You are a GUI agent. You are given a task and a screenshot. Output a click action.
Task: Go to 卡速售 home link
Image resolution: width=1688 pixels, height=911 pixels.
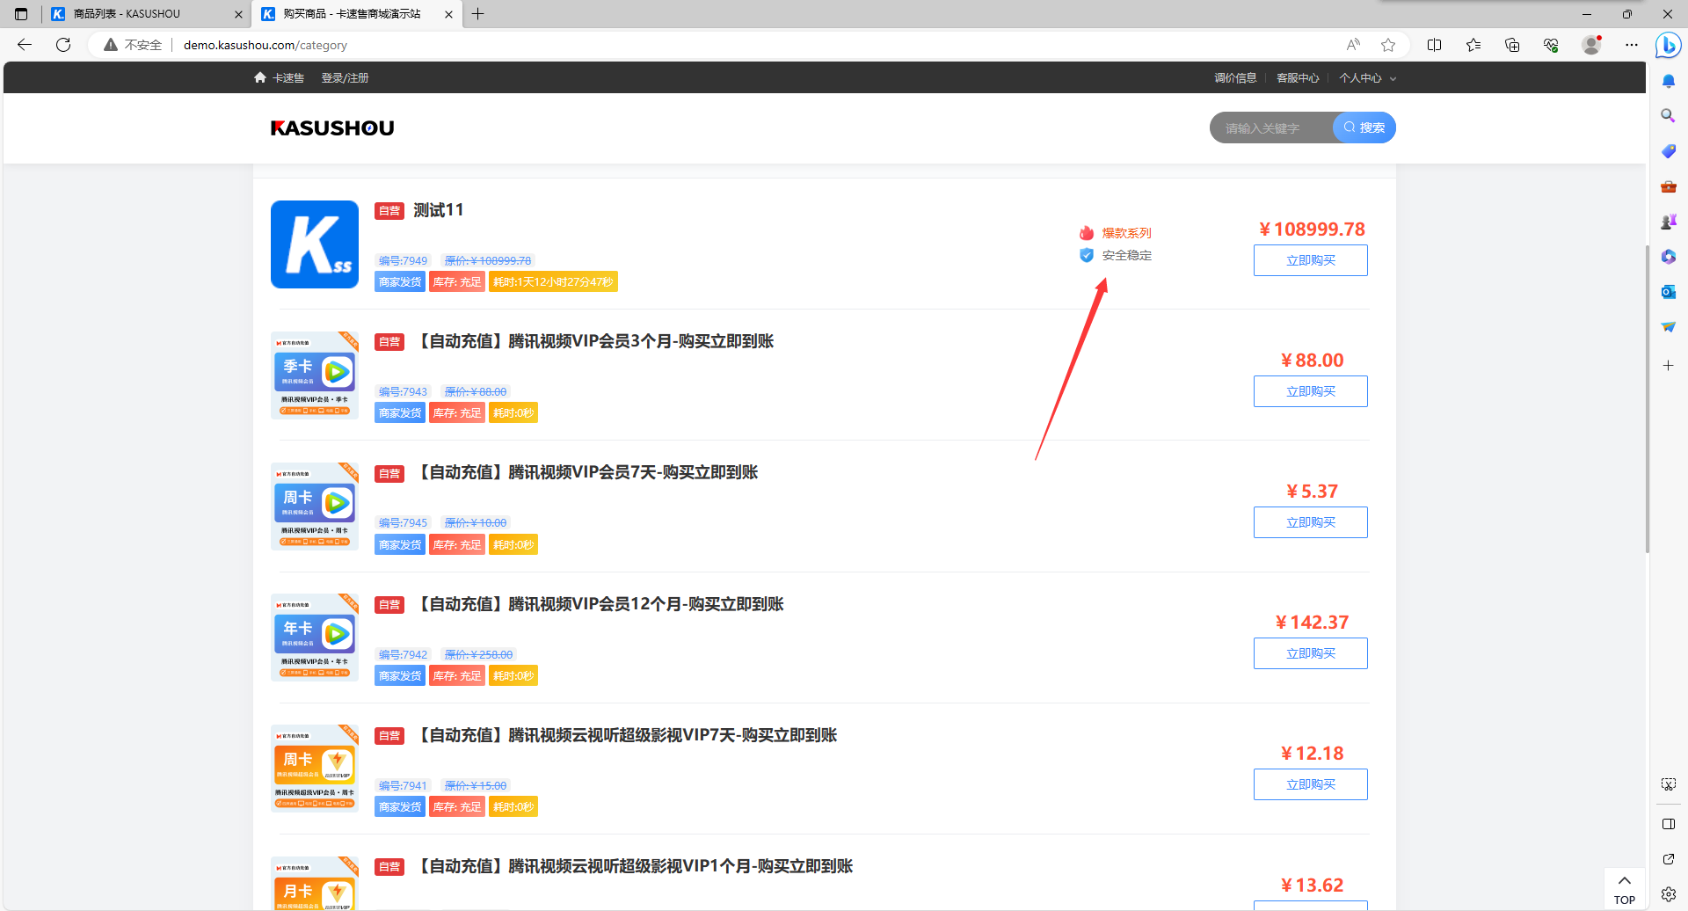279,78
